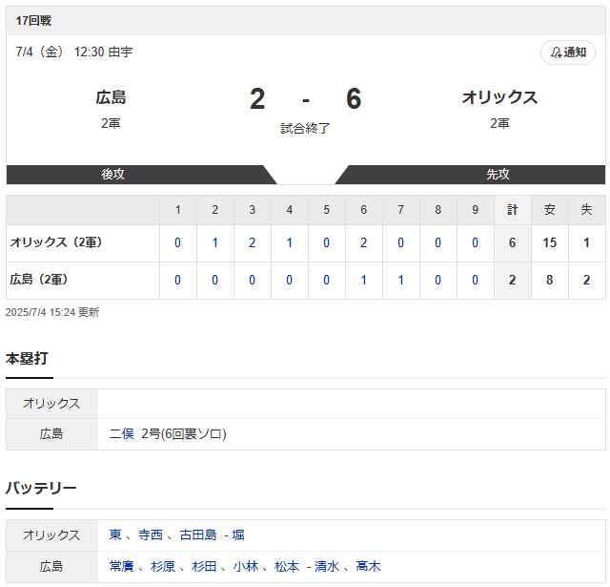The image size is (610, 587).
Task: Open Hiroshima catcher 清水 link
Action: coord(327,566)
